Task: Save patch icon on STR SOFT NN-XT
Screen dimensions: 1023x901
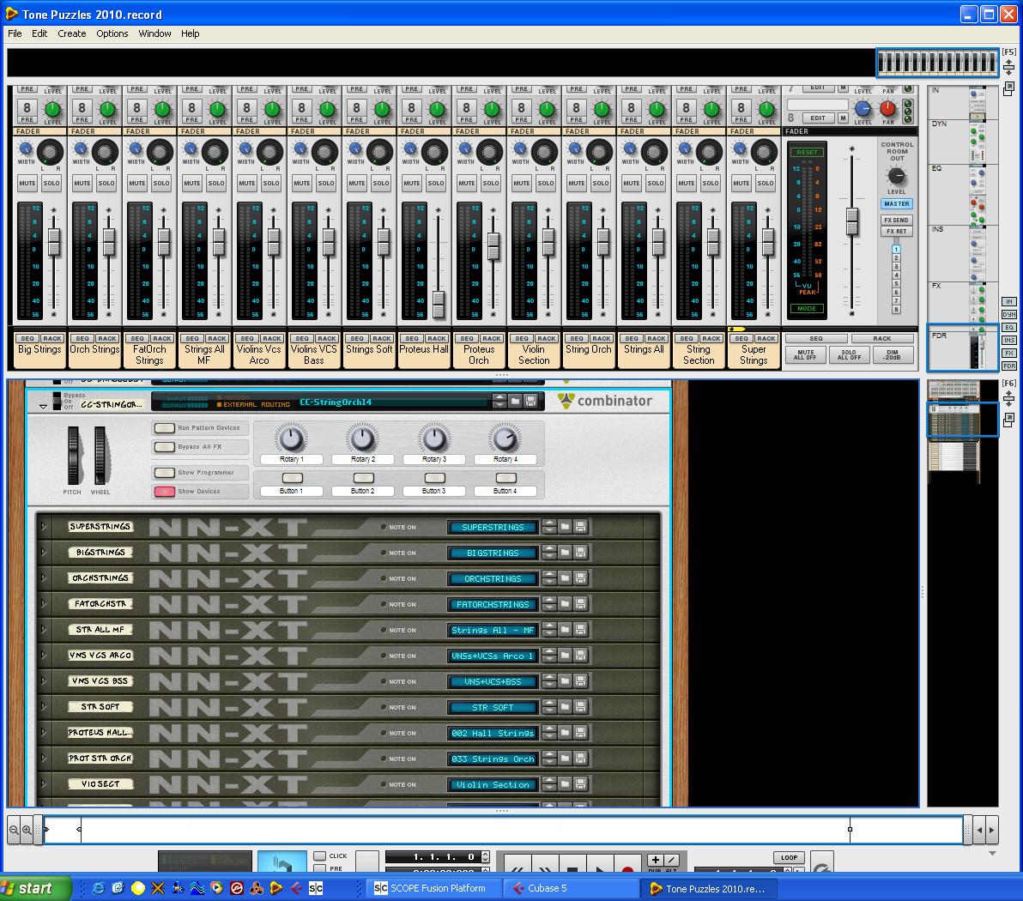Action: coord(580,706)
